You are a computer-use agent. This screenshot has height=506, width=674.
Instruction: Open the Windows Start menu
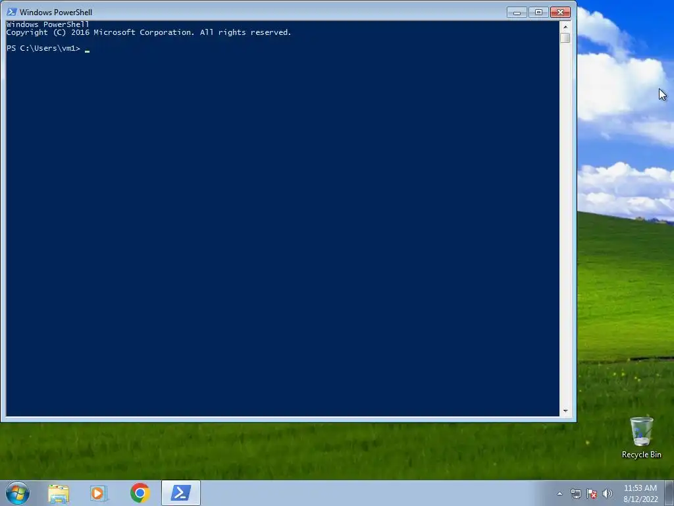pos(18,493)
